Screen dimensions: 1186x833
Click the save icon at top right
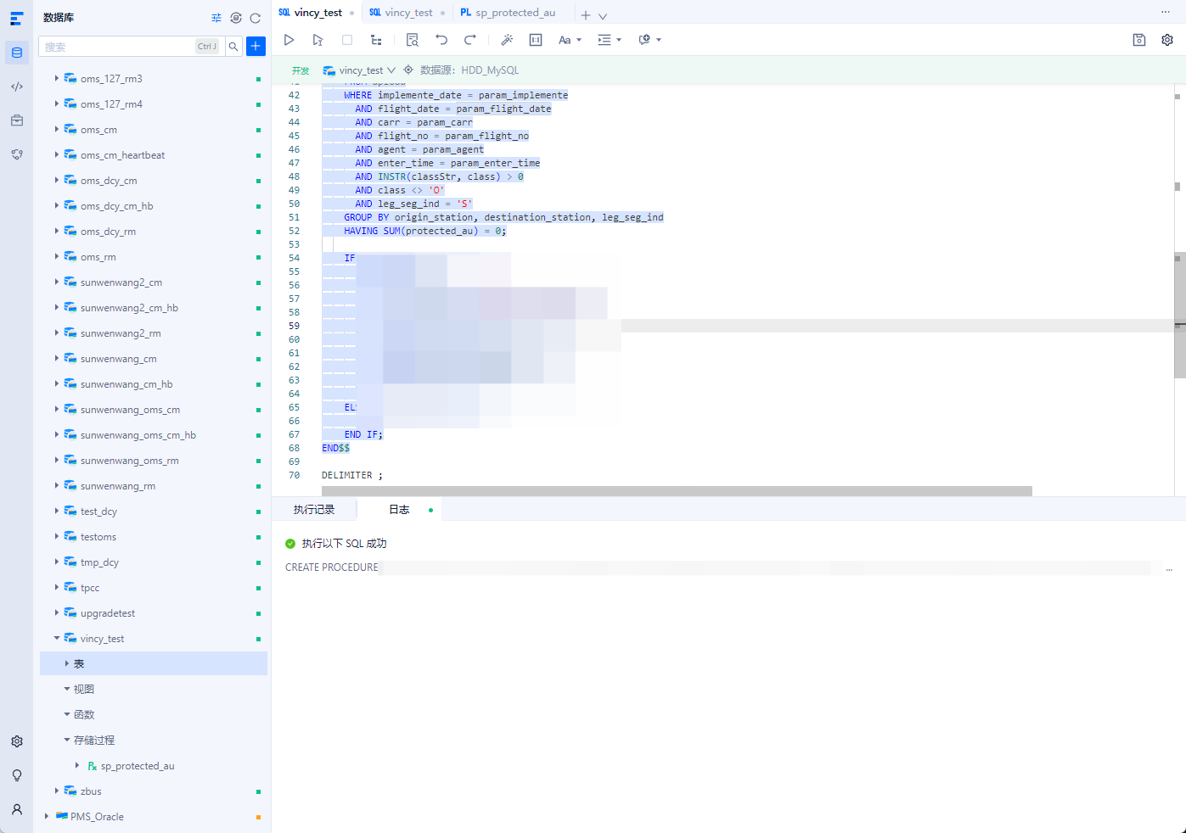(x=1139, y=40)
